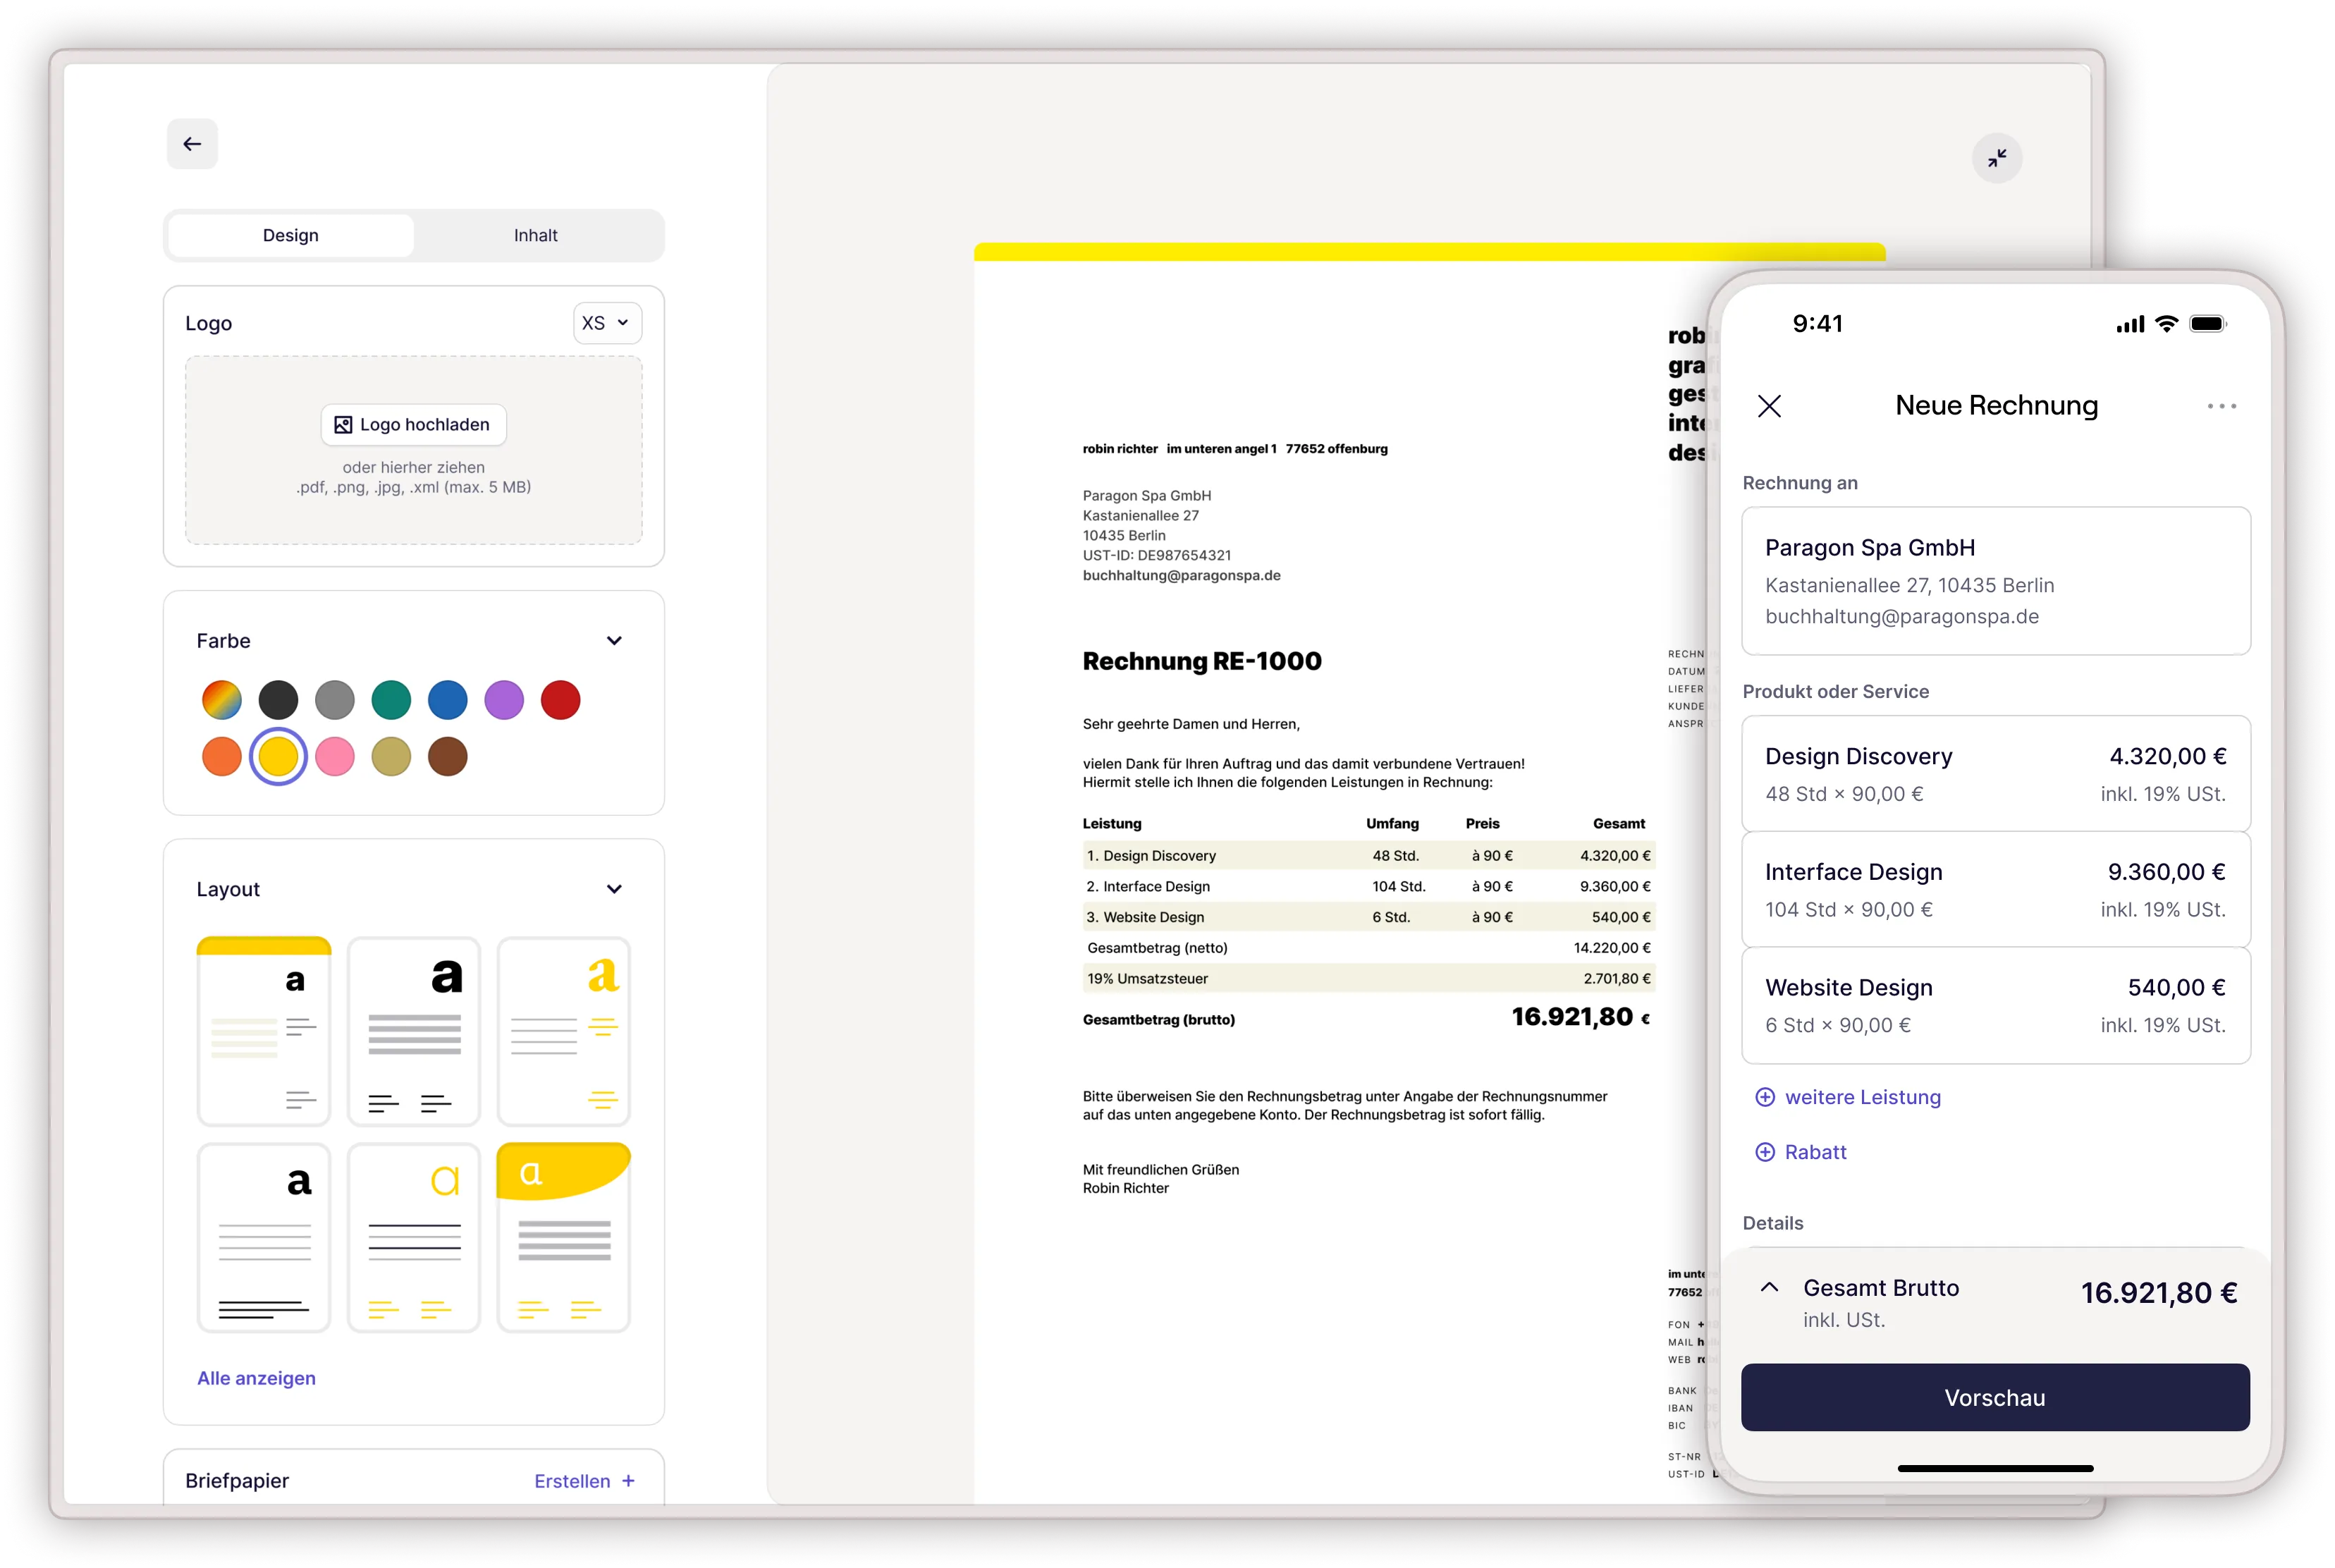Click the 16.921,80 total in preview
2335x1568 pixels.
click(x=1580, y=1017)
